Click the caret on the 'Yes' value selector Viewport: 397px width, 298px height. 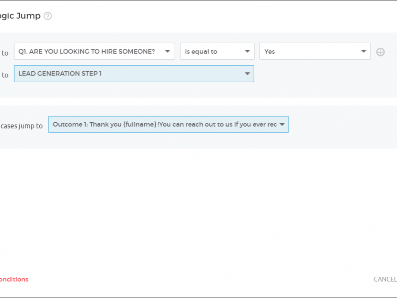pos(363,51)
